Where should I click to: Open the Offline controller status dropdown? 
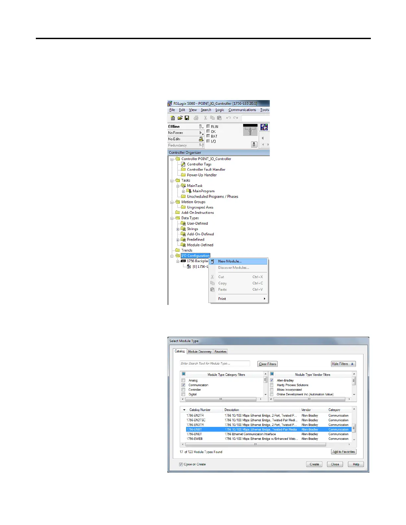pos(201,127)
